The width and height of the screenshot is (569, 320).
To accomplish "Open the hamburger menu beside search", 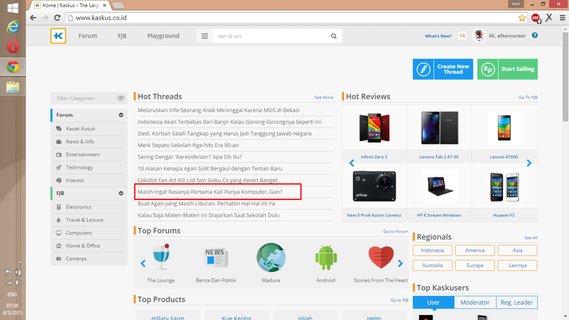I will point(204,36).
